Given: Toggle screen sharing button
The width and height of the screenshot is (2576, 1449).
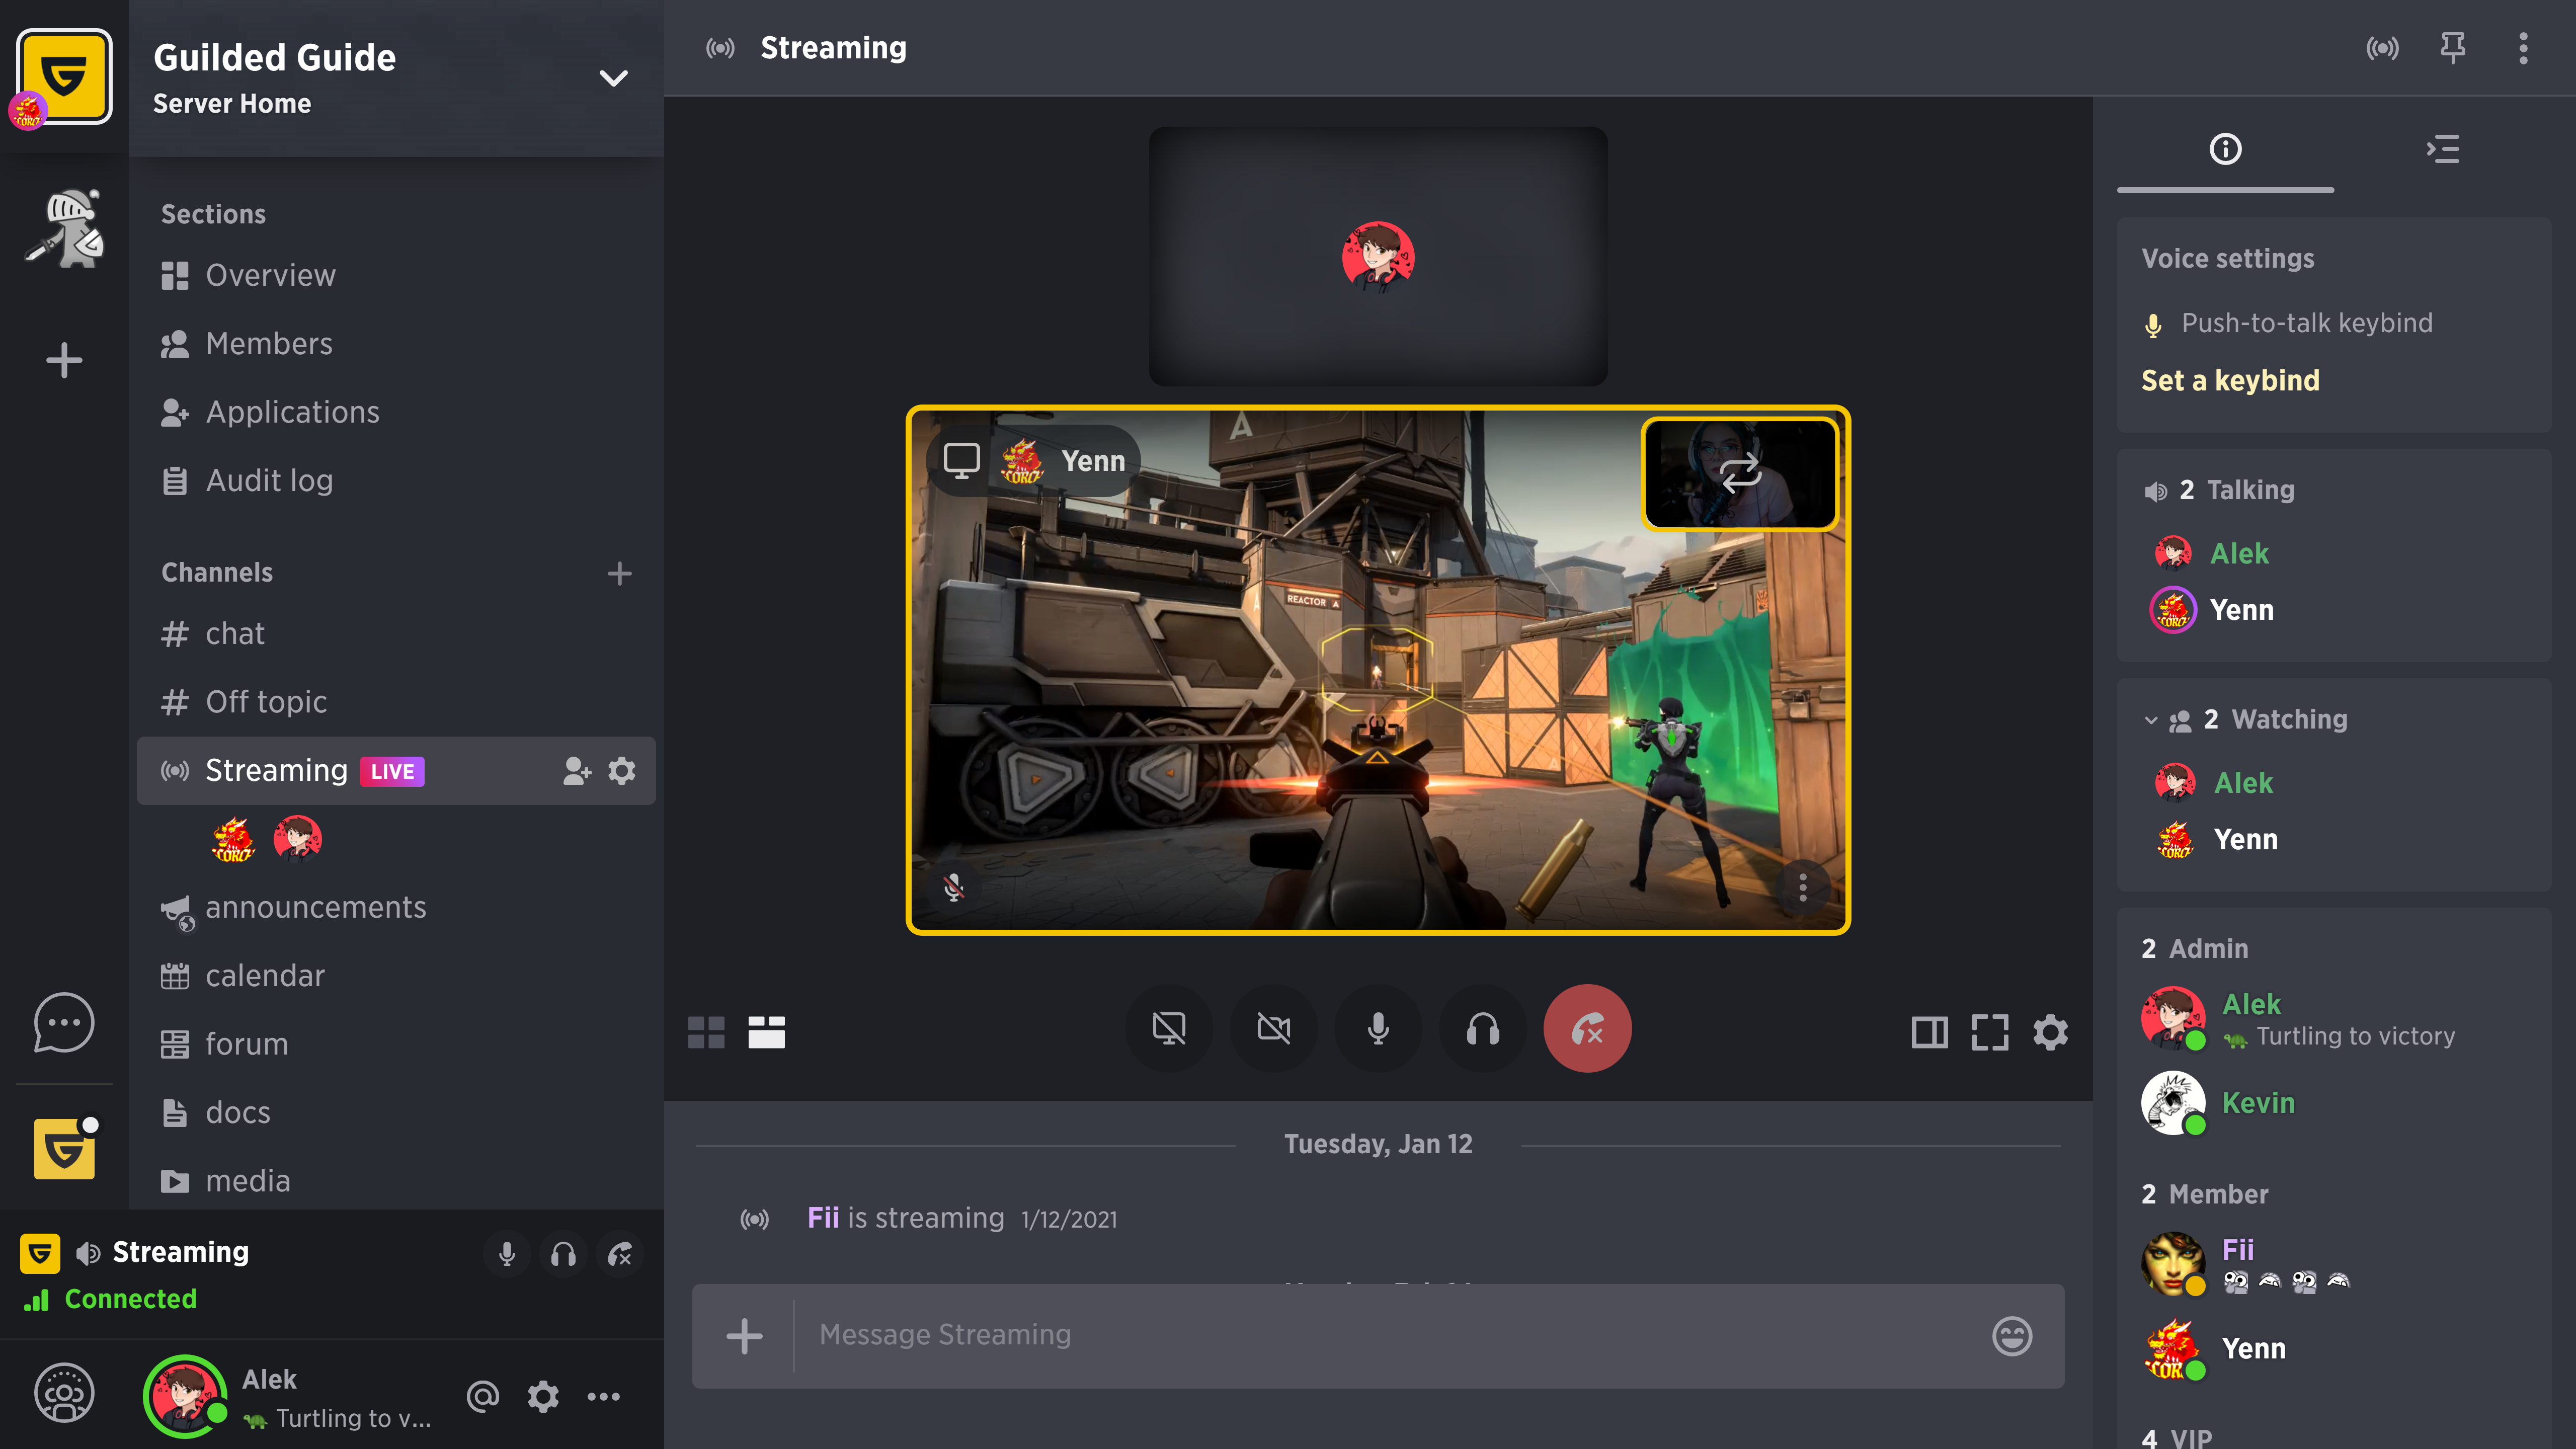Looking at the screenshot, I should point(1169,1028).
